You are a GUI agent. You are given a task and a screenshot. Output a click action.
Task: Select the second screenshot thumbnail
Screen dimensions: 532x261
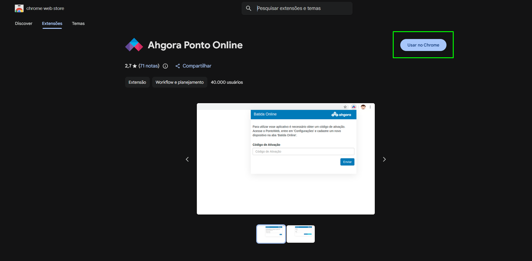(301, 234)
